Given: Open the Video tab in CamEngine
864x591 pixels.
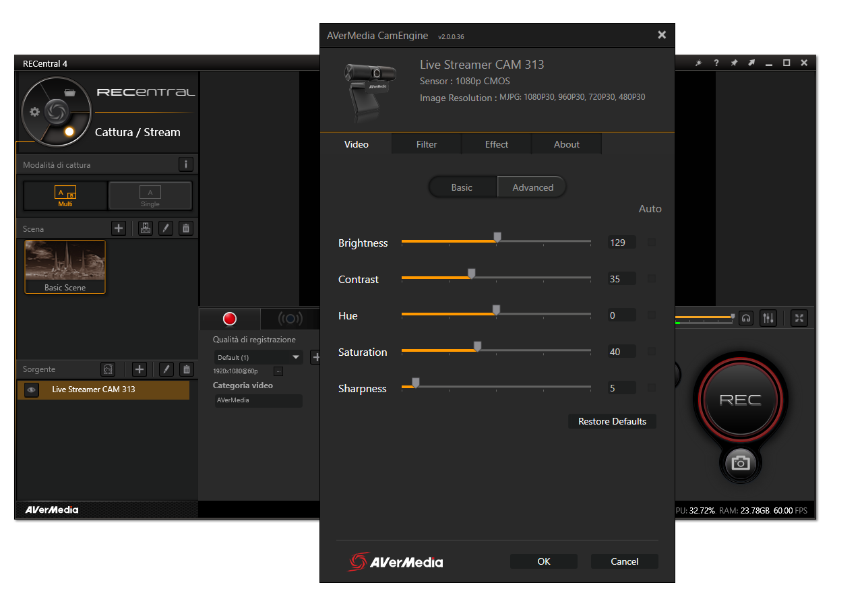Looking at the screenshot, I should coord(356,144).
